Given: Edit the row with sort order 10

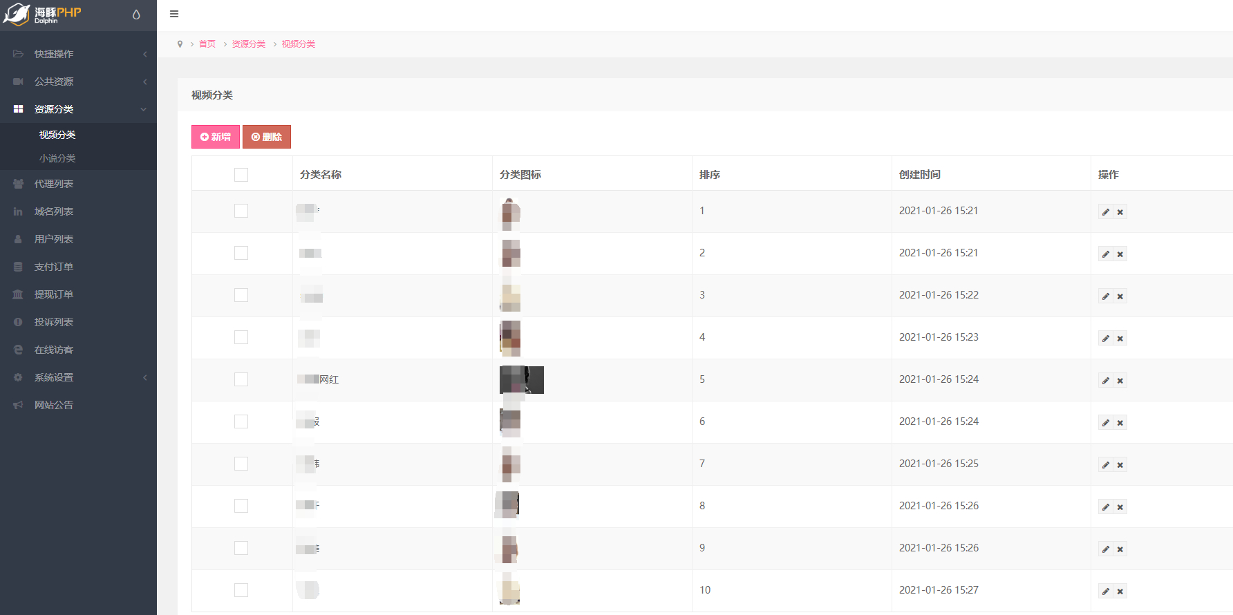Looking at the screenshot, I should tap(1106, 592).
